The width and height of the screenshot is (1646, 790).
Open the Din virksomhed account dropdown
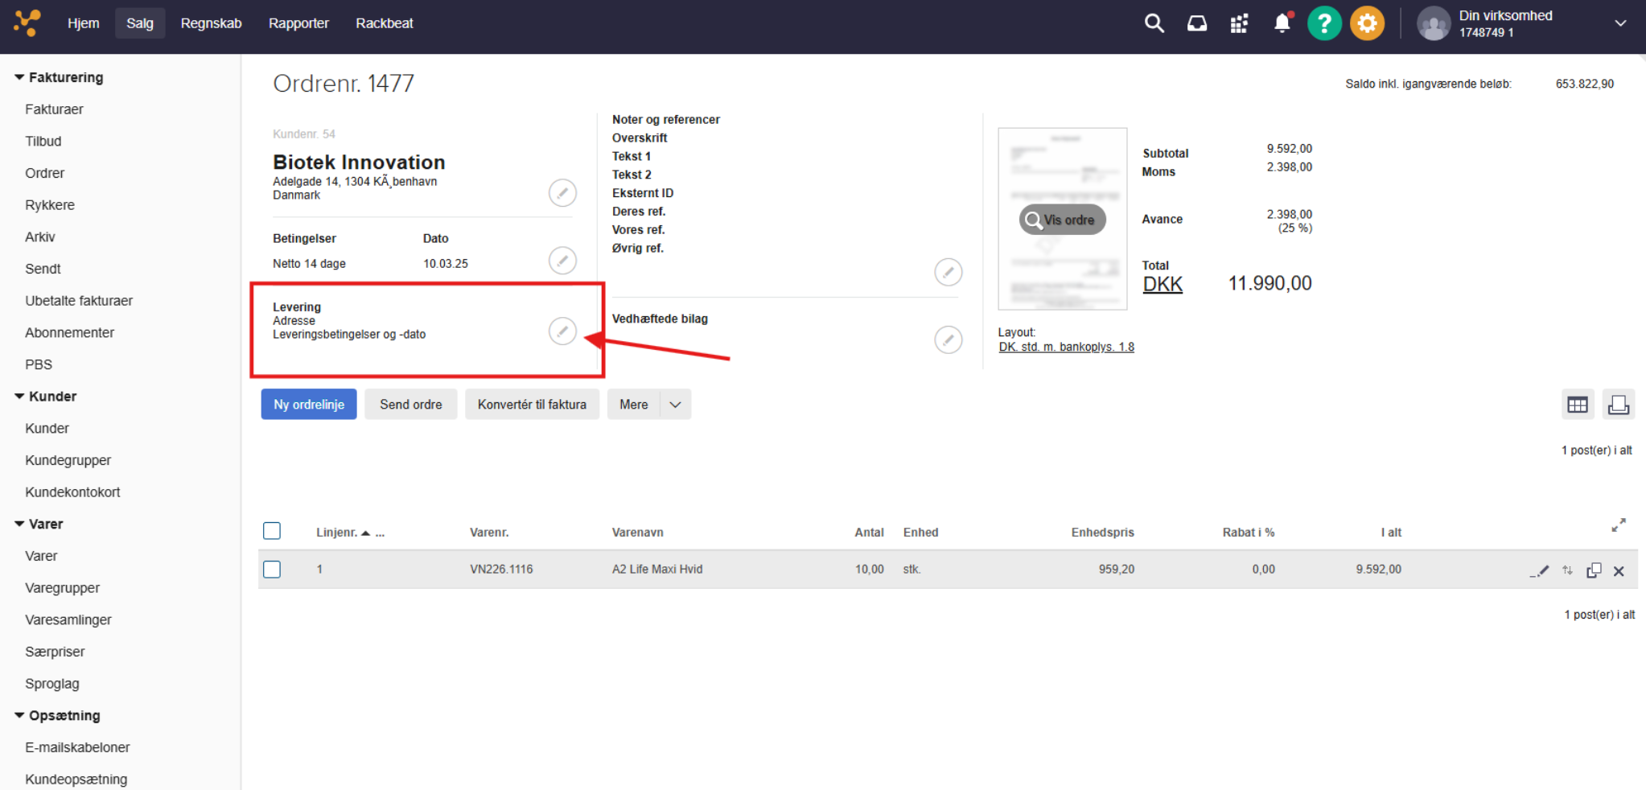(x=1619, y=23)
